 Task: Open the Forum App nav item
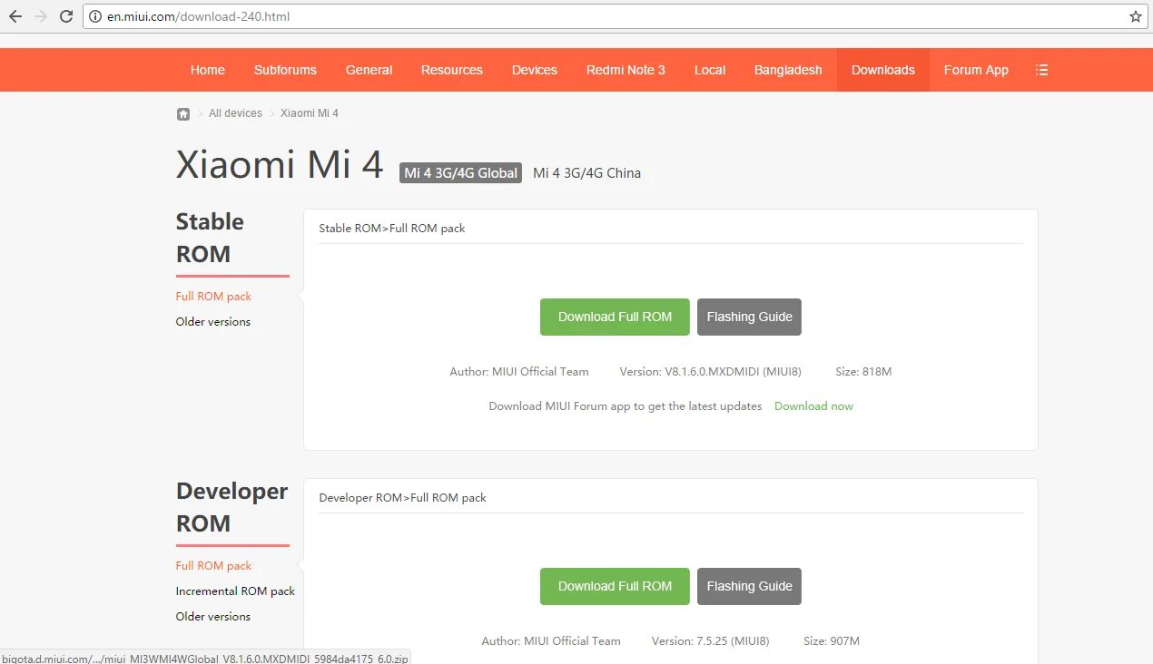[976, 70]
